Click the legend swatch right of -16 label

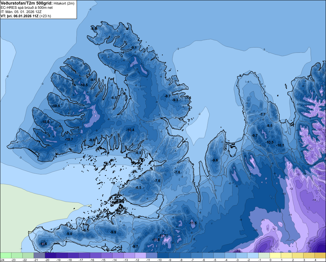click(96, 255)
